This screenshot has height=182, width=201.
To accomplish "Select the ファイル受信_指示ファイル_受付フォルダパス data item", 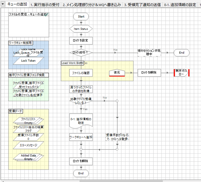I will pyautogui.click(x=28, y=85).
